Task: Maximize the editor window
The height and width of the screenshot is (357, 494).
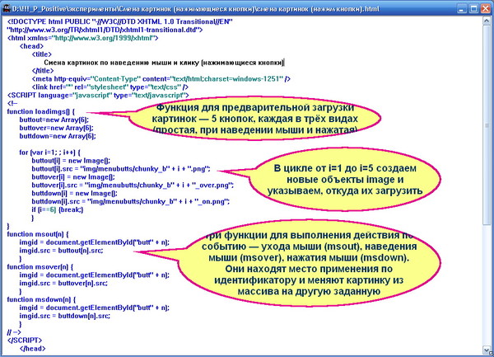Action: pos(474,9)
